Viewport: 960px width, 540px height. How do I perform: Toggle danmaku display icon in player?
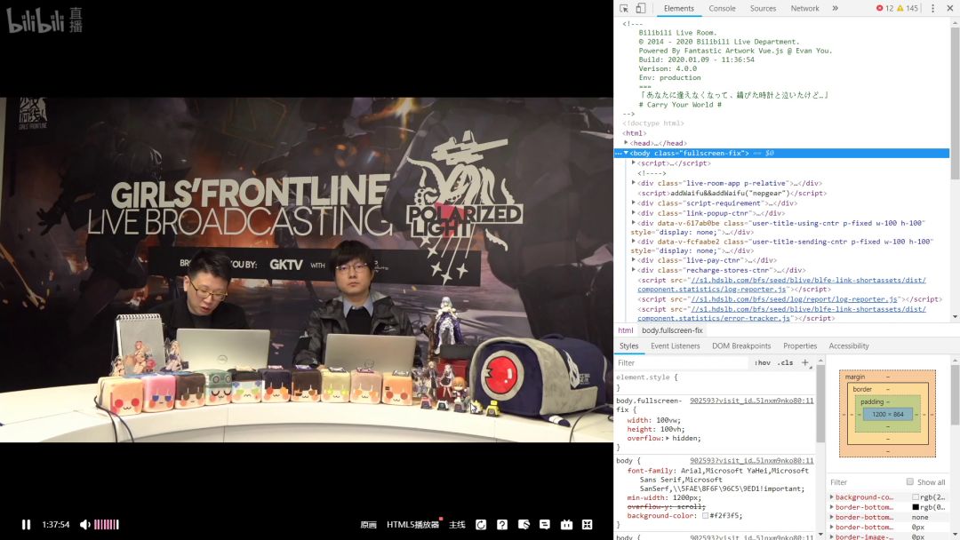click(x=524, y=525)
